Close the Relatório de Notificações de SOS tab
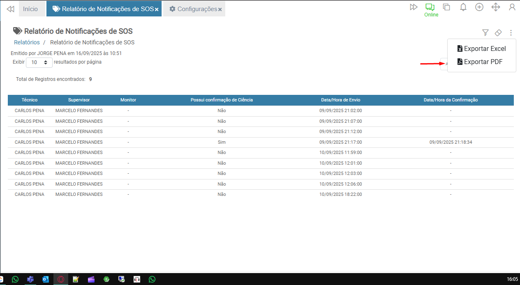 coord(157,9)
